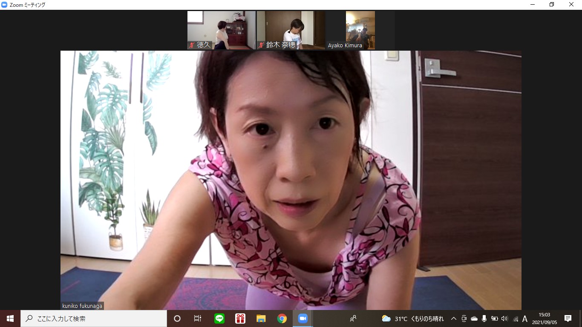Image resolution: width=582 pixels, height=327 pixels.
Task: Open the volume speaker tray icon
Action: click(505, 318)
